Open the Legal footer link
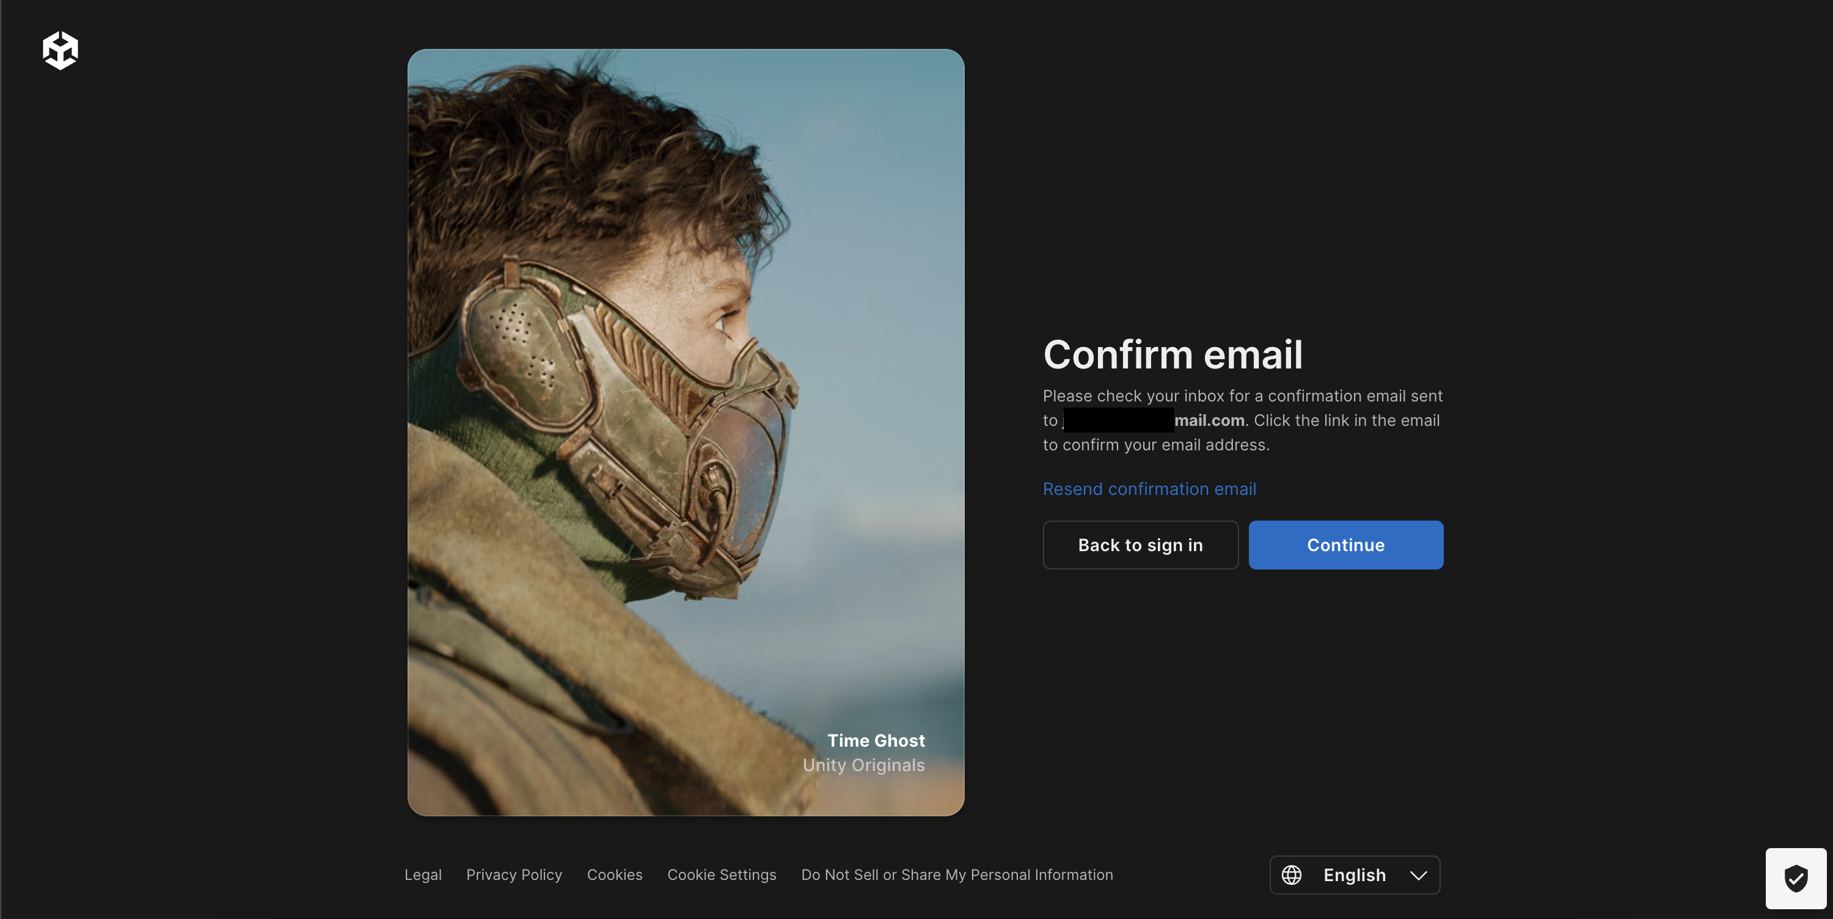The image size is (1833, 919). 423,874
